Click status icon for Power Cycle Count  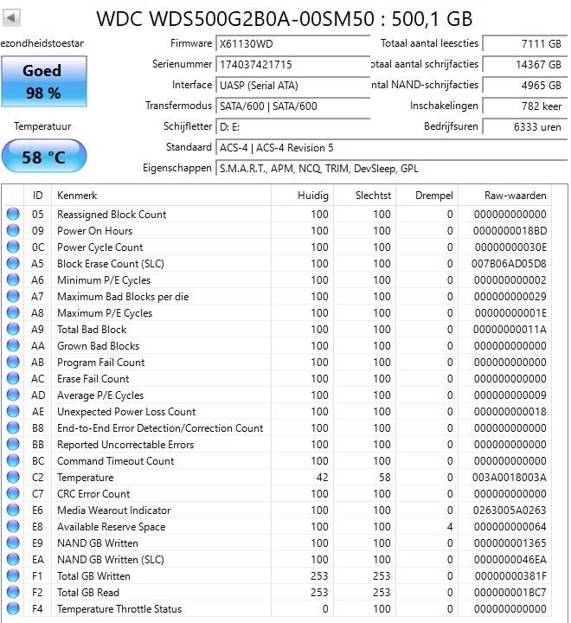(x=13, y=247)
